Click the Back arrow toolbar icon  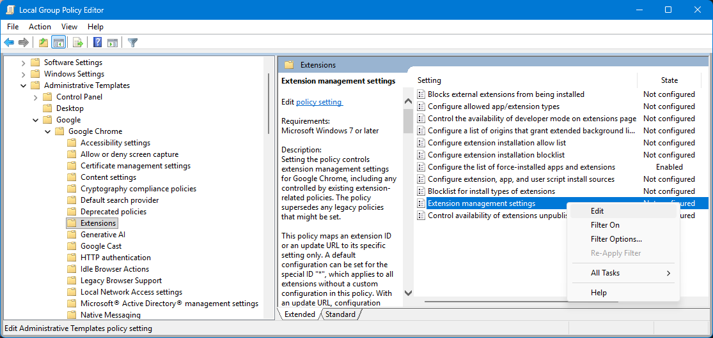9,43
